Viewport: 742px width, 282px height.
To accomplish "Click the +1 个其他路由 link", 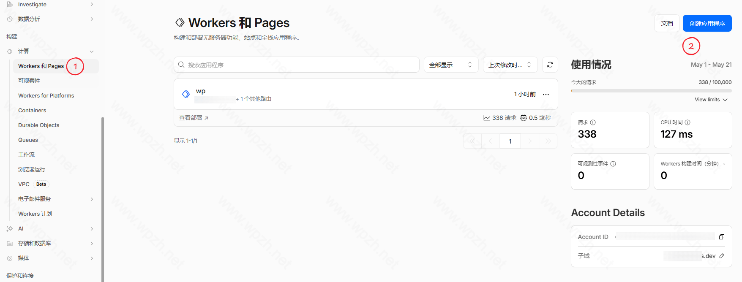I will (254, 99).
